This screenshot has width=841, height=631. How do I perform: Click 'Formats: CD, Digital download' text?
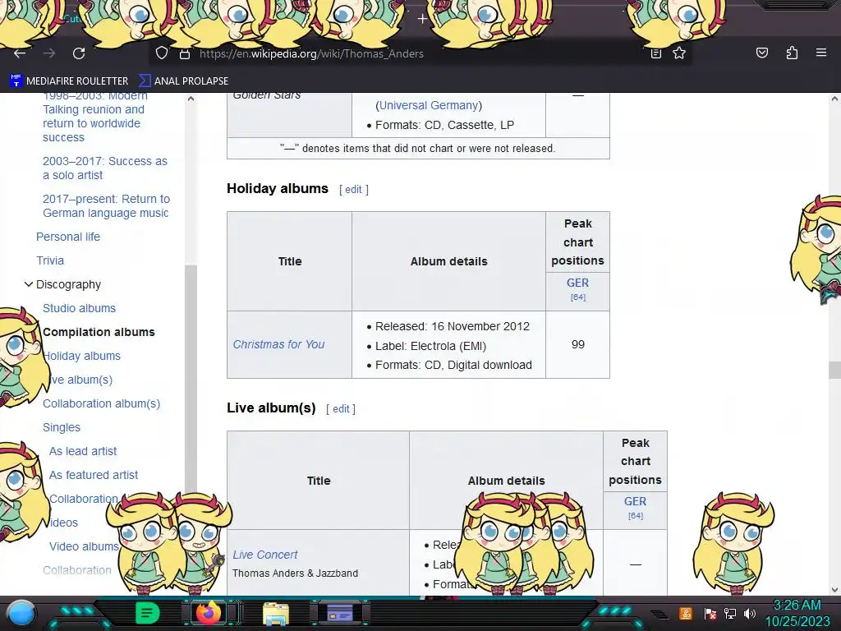pos(453,365)
